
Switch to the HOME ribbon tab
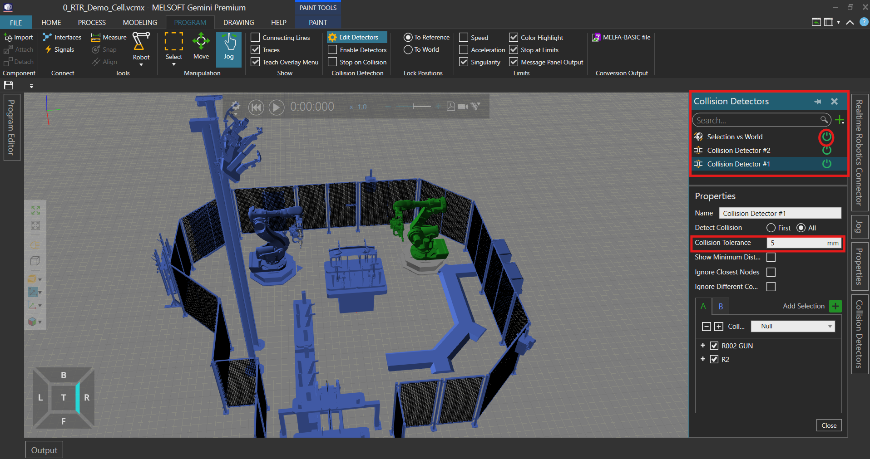pyautogui.click(x=51, y=22)
